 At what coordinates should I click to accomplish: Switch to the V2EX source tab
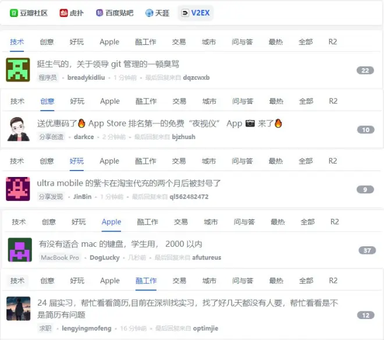[195, 13]
